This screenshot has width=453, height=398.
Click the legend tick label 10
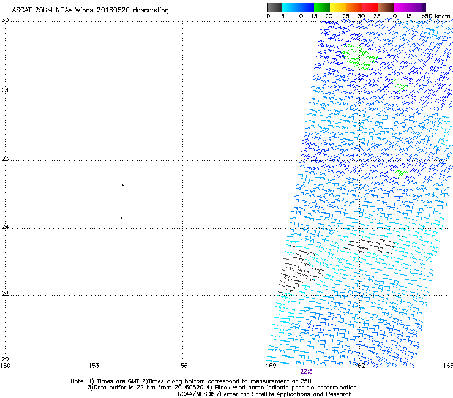tap(299, 17)
